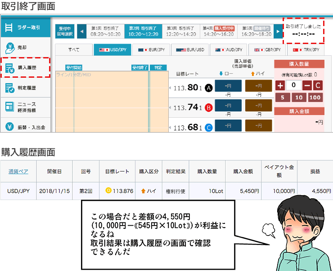333x271 pixels.
Task: Clear quantity with the C button
Action: (318, 85)
